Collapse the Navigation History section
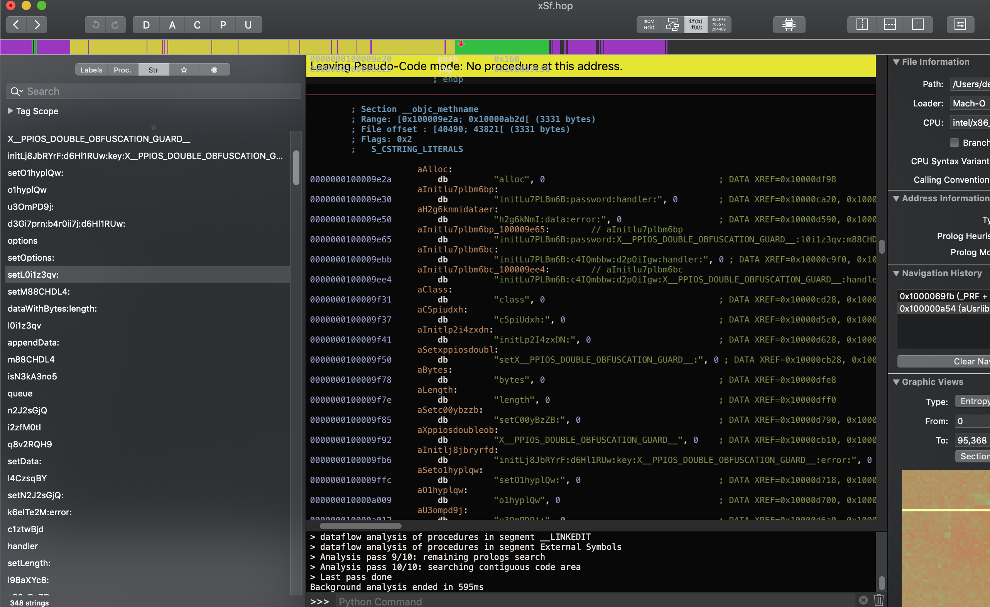990x607 pixels. [896, 273]
